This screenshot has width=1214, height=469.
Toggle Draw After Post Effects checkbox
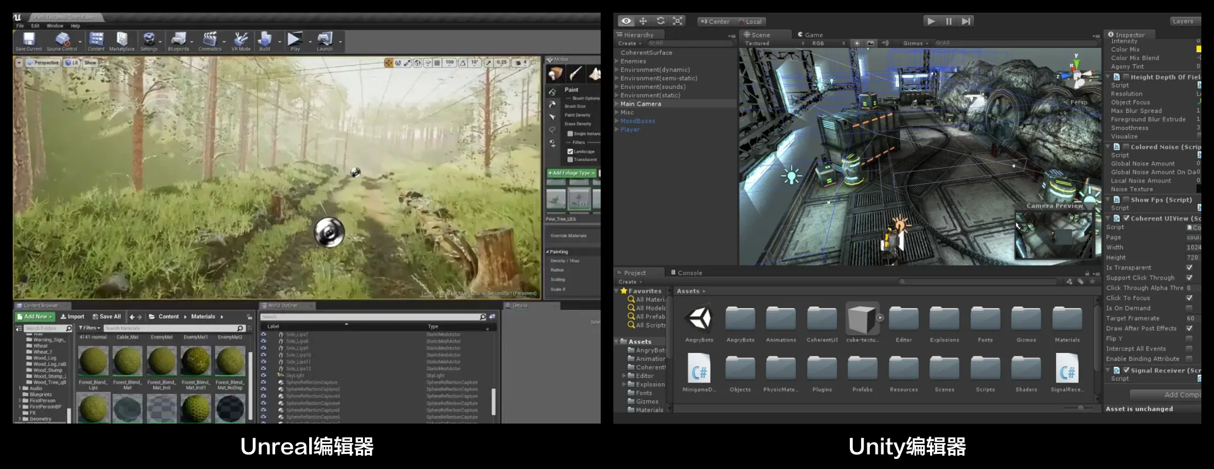1189,328
